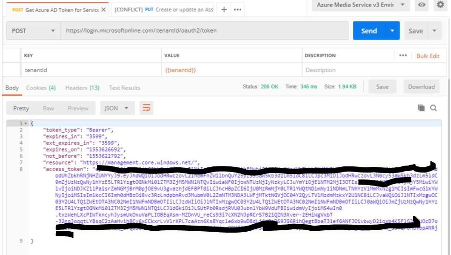Toggle response word wrap icon

tap(146, 108)
